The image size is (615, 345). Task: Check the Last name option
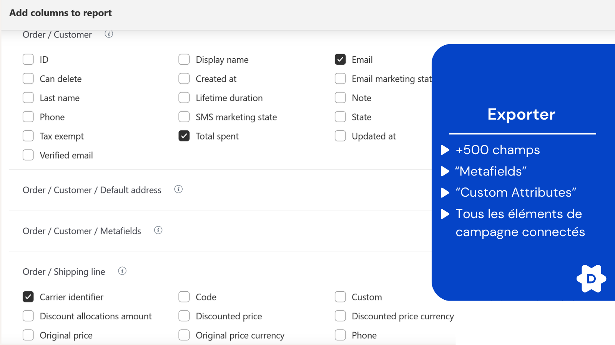(28, 98)
